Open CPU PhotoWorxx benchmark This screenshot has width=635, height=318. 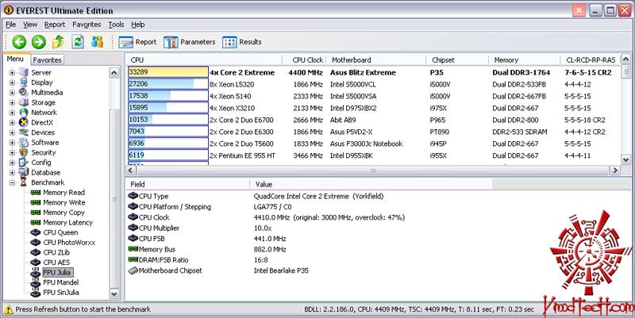pyautogui.click(x=69, y=243)
